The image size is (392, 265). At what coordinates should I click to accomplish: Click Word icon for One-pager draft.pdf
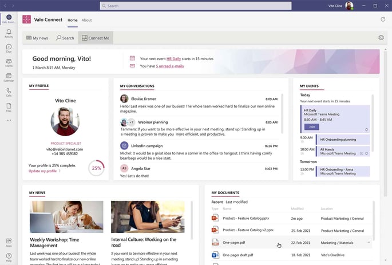tap(215, 255)
